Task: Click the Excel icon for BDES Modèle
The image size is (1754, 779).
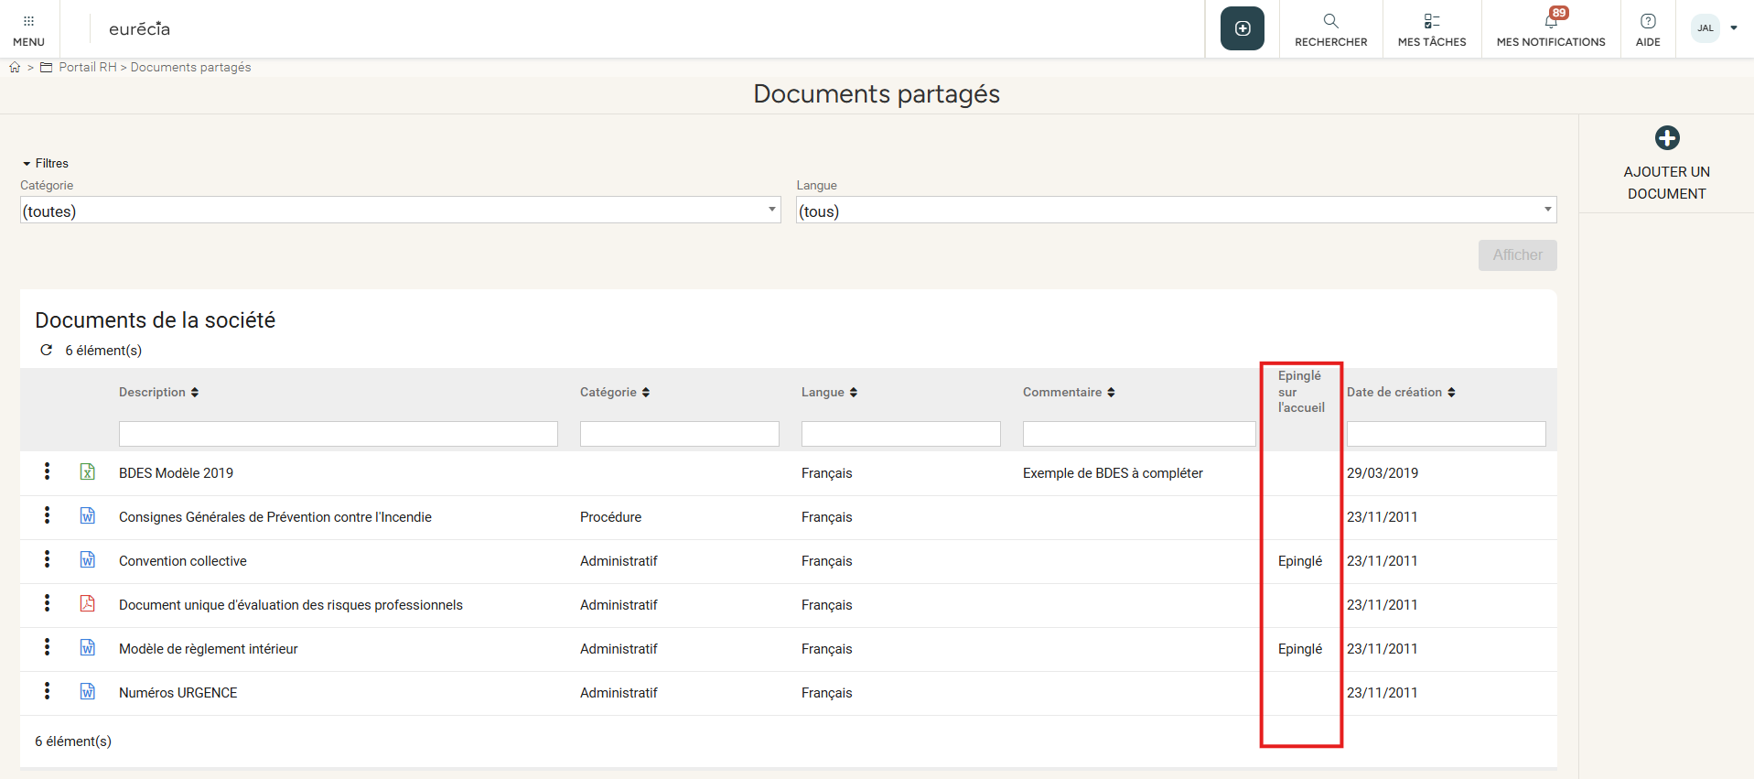Action: [x=88, y=472]
